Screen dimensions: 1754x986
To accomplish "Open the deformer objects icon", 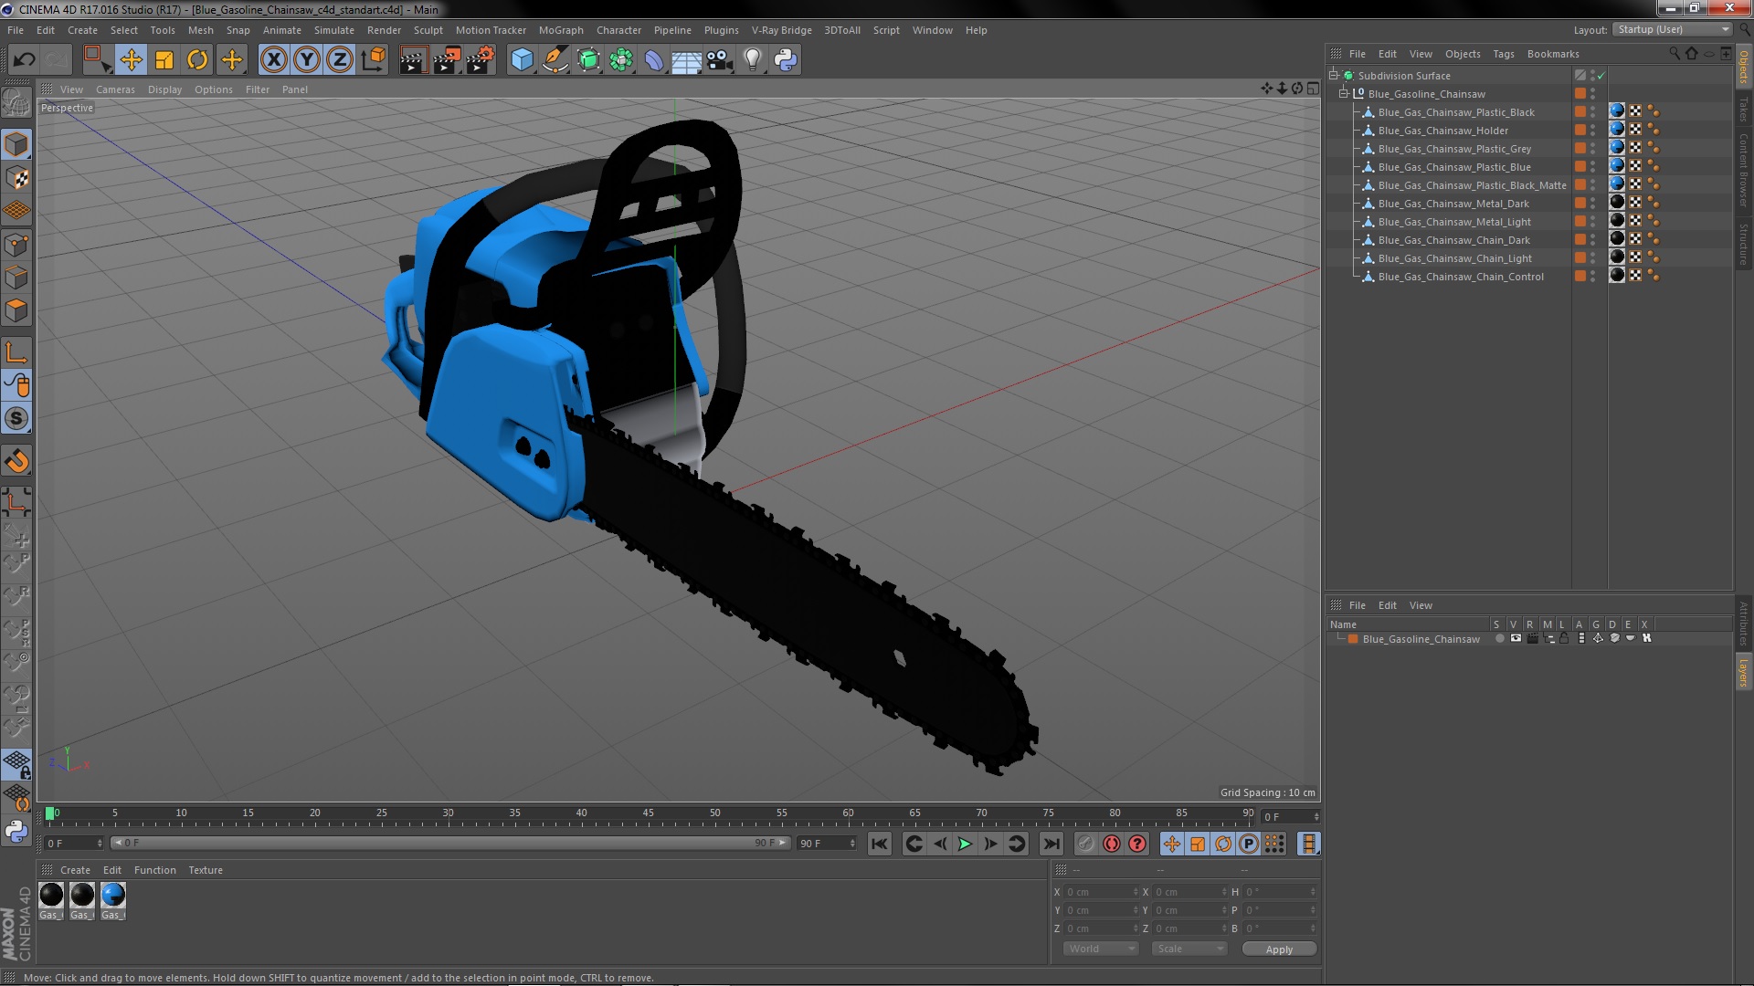I will coord(654,60).
